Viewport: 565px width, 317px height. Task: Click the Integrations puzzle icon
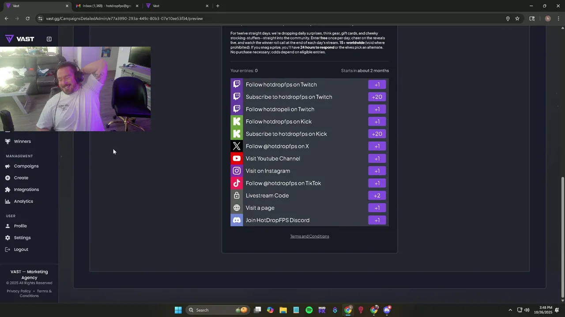point(8,190)
